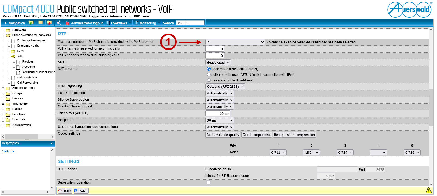Click the Routing folder icon
This screenshot has height=196, width=437.
(8, 109)
